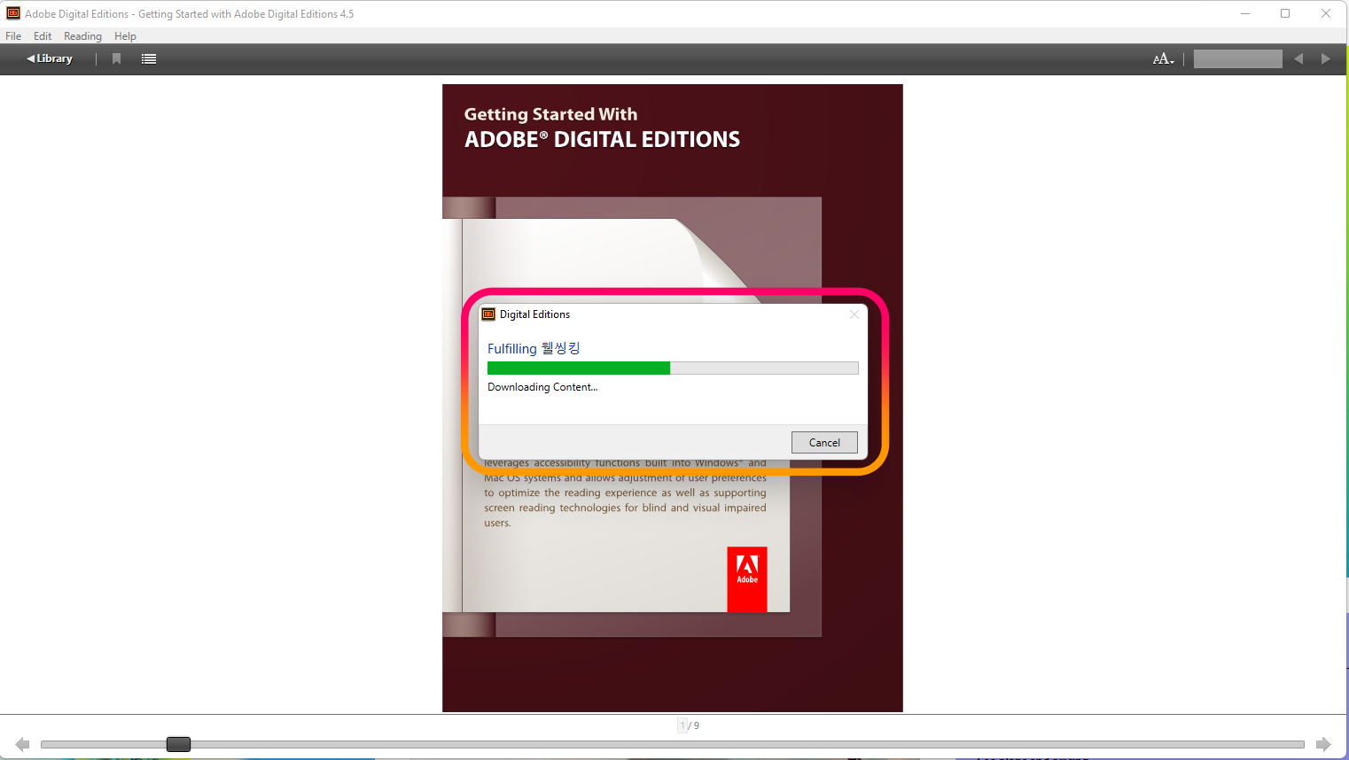Viewport: 1349px width, 760px height.
Task: Open the Reading menu
Action: pos(82,36)
